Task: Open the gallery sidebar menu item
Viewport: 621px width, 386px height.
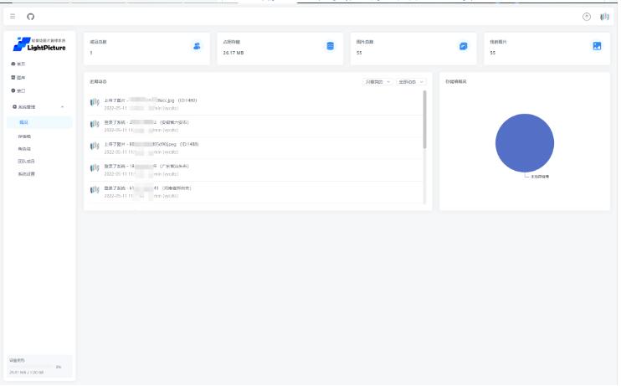Action: tap(20, 77)
